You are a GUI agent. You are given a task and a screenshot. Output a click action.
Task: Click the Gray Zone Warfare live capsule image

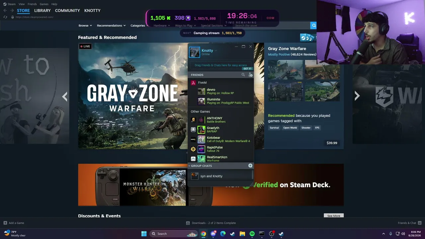pos(133,96)
